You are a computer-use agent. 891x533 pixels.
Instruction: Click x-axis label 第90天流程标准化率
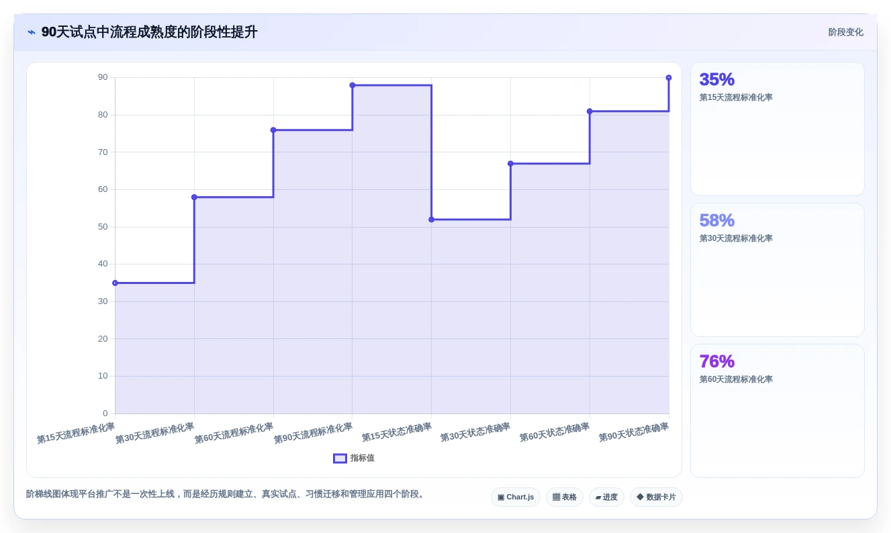[313, 433]
